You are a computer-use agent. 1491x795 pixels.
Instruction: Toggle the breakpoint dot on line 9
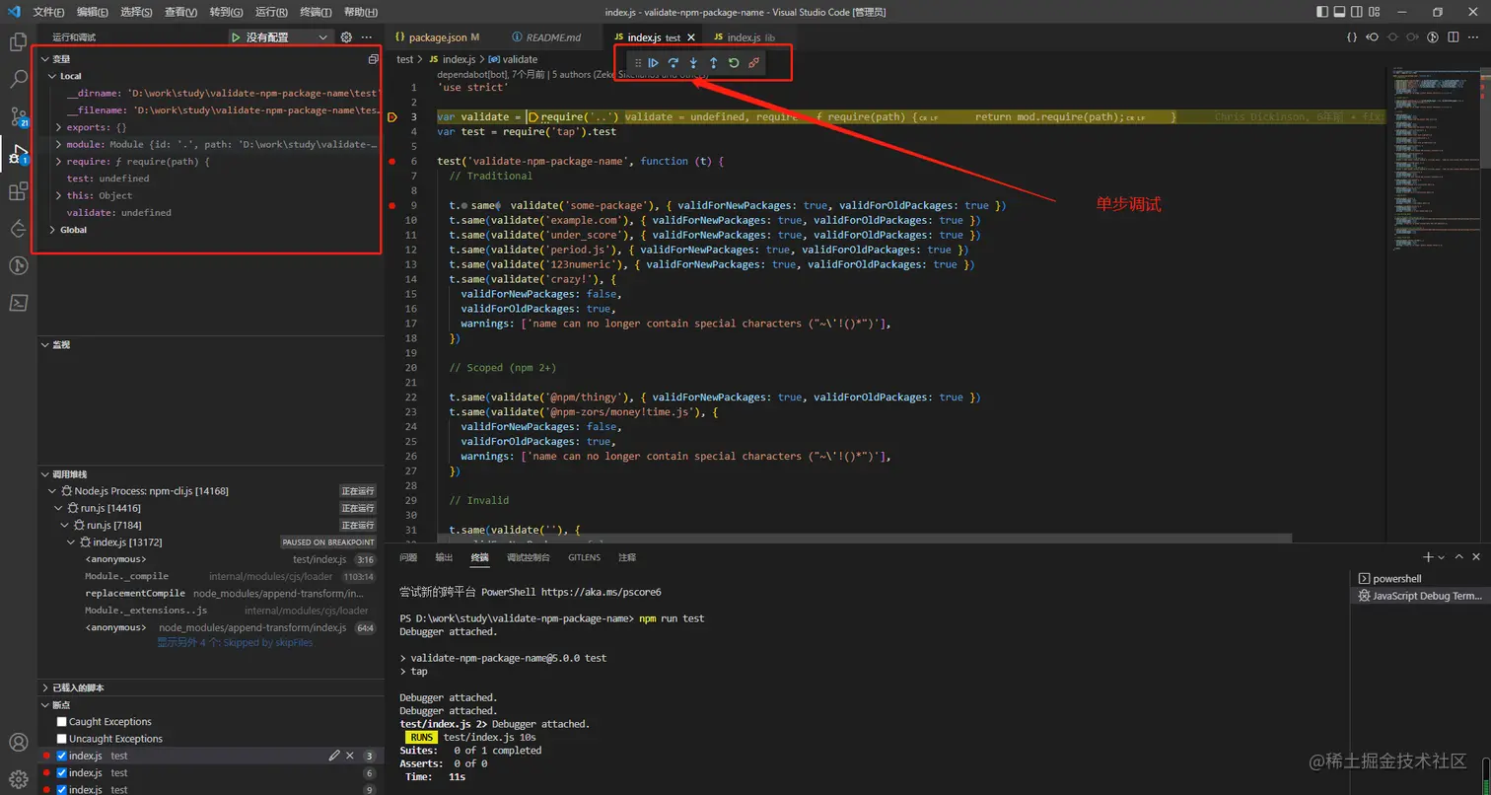pyautogui.click(x=392, y=205)
